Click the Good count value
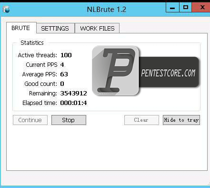 pos(62,84)
